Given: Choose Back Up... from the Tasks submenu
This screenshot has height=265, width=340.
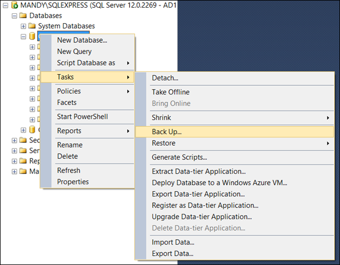Looking at the screenshot, I should (x=166, y=131).
